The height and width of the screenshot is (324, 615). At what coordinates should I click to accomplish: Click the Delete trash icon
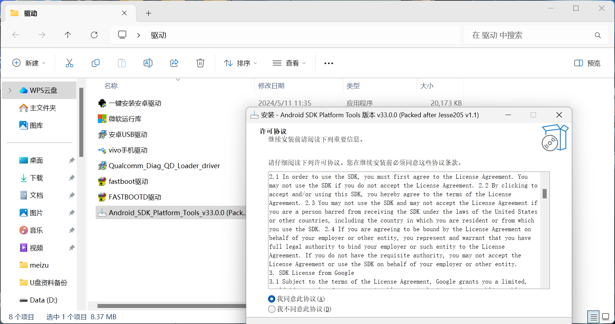pyautogui.click(x=200, y=63)
